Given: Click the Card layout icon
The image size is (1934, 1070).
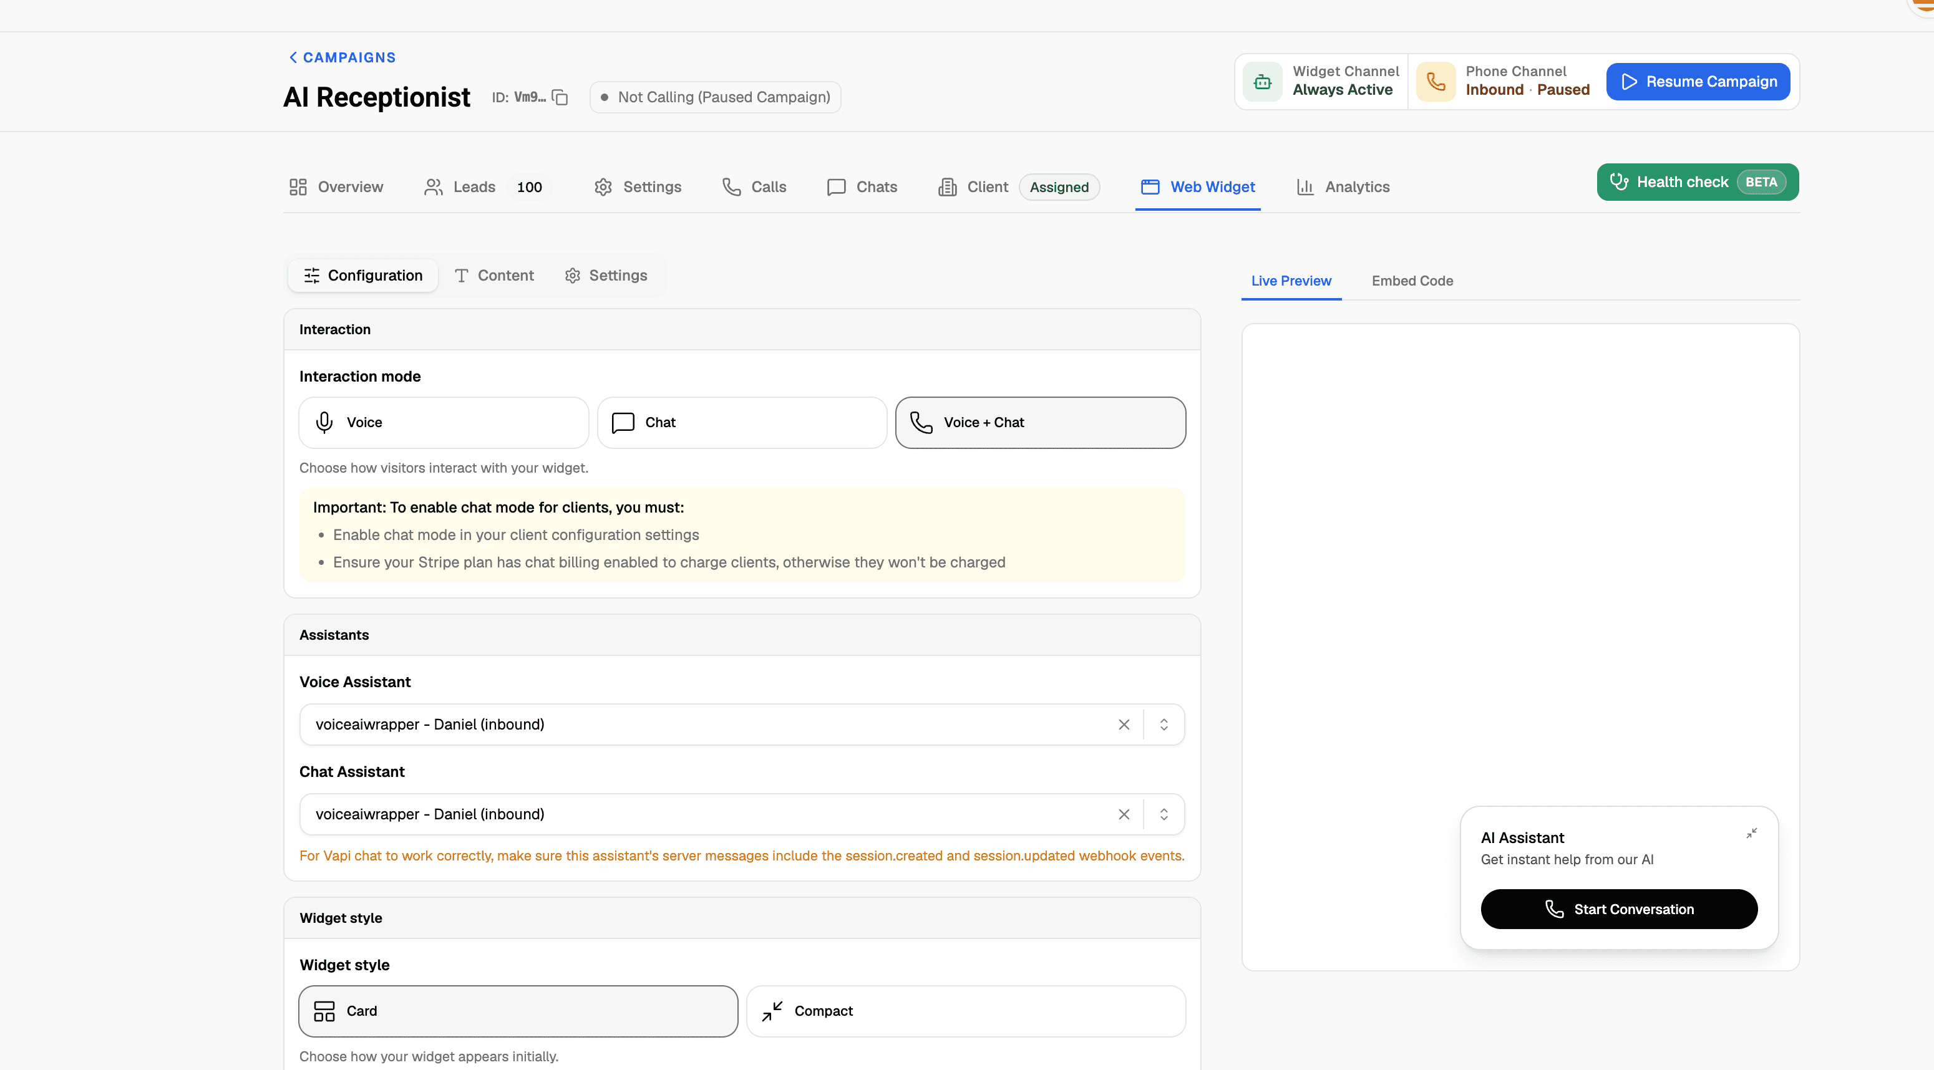Looking at the screenshot, I should tap(324, 1011).
